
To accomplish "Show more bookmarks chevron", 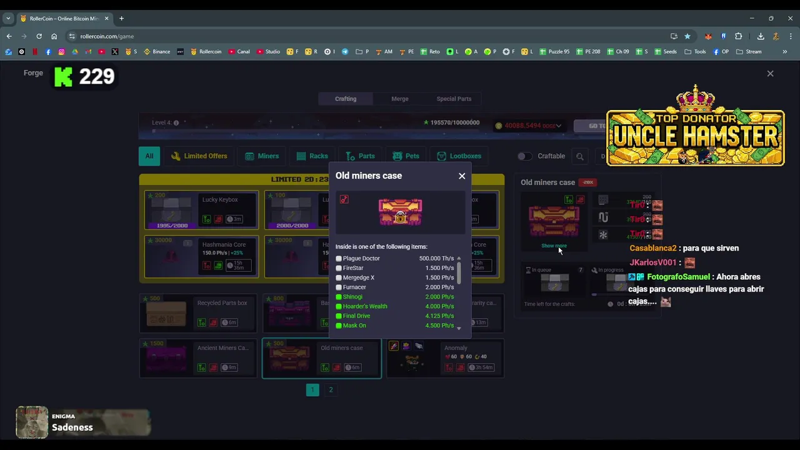I will coord(785,52).
